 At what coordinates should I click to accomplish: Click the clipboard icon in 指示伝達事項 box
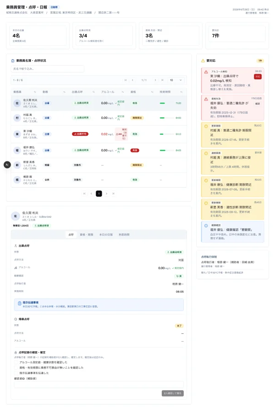tap(20, 304)
